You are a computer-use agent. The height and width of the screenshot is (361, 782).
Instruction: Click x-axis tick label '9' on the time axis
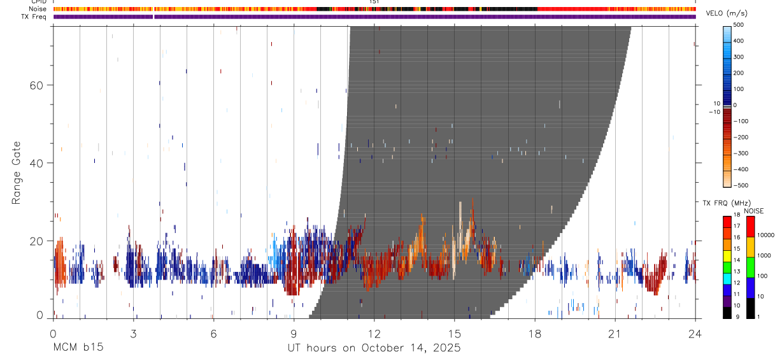(294, 334)
